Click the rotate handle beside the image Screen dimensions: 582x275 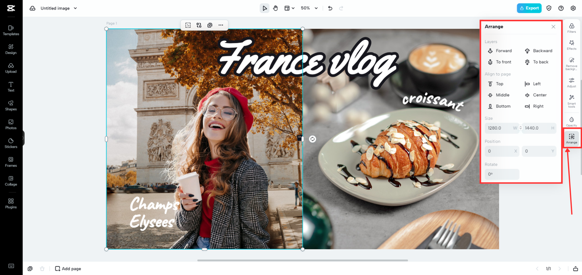312,139
